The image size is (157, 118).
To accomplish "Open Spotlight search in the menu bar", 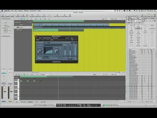I will coord(155,11).
